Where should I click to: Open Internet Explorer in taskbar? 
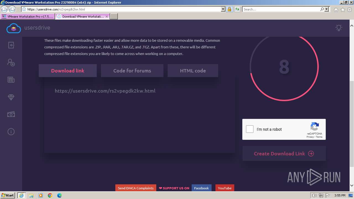coord(21,195)
